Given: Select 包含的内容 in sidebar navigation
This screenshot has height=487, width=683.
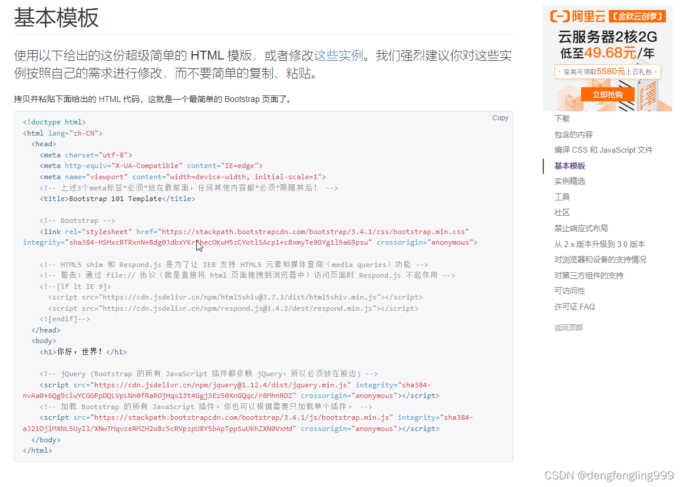Looking at the screenshot, I should tap(573, 134).
